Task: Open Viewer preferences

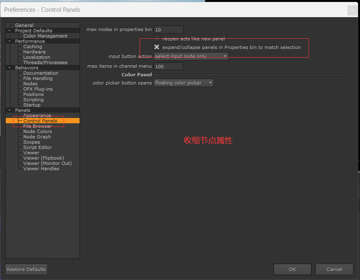Action: coord(31,153)
